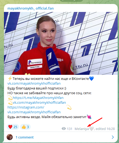Open the post photo of the interview

61,43
